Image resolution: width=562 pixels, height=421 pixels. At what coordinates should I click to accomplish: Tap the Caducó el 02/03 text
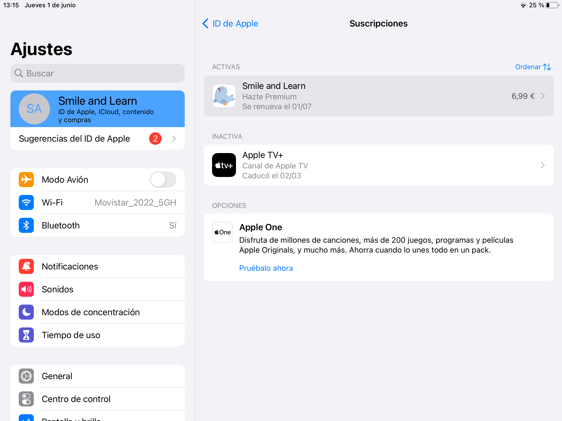272,176
